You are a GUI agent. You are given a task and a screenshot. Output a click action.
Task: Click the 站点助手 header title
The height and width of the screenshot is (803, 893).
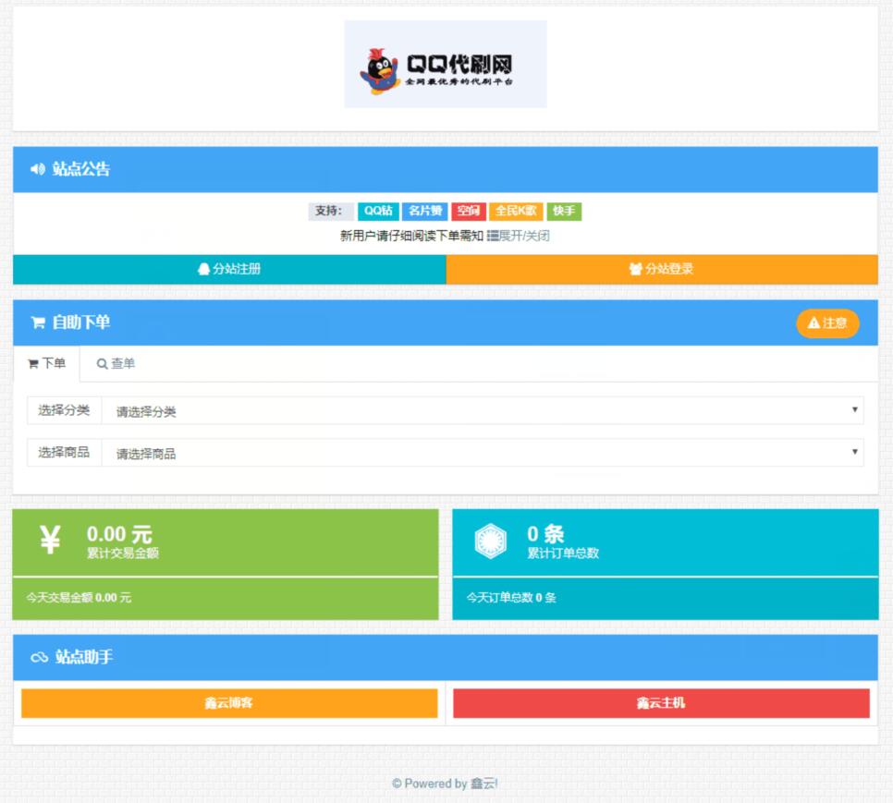coord(84,657)
